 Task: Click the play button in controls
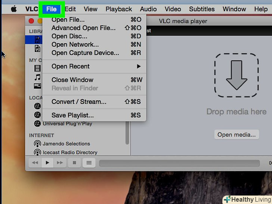[47, 163]
